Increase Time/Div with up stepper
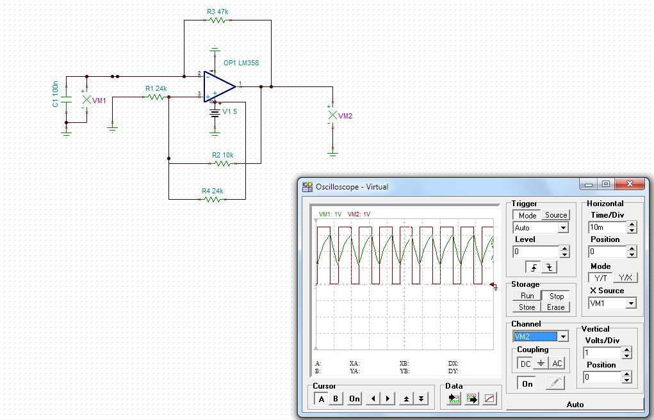This screenshot has height=420, width=654. (632, 225)
